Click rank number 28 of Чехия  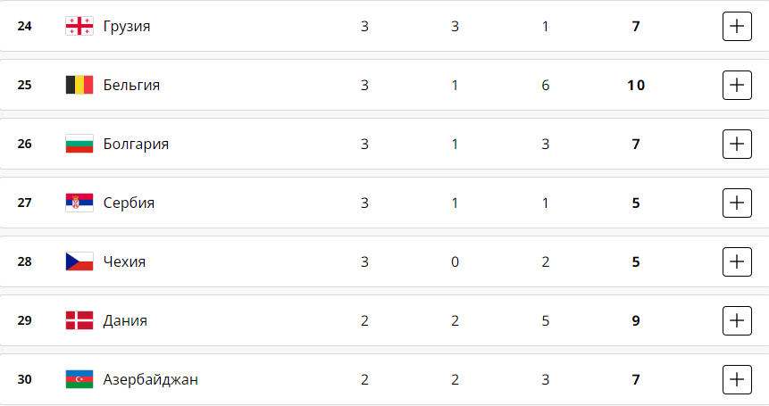point(25,262)
